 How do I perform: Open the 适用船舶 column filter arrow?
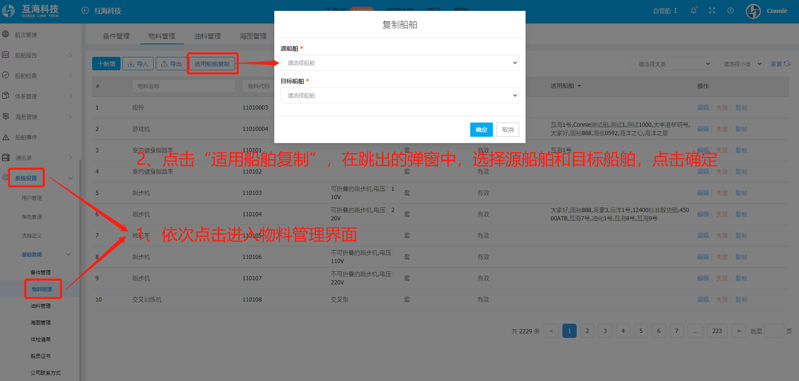(x=580, y=86)
